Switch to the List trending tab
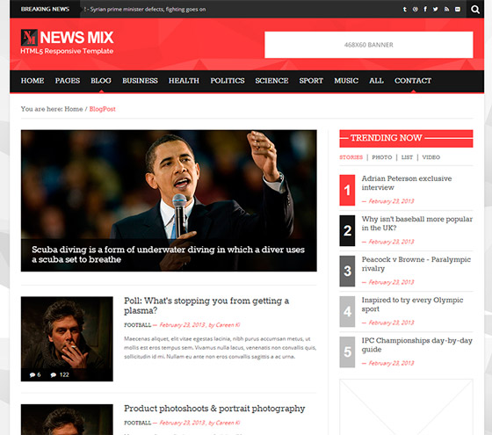Viewport: 492px width, 435px height. (407, 157)
